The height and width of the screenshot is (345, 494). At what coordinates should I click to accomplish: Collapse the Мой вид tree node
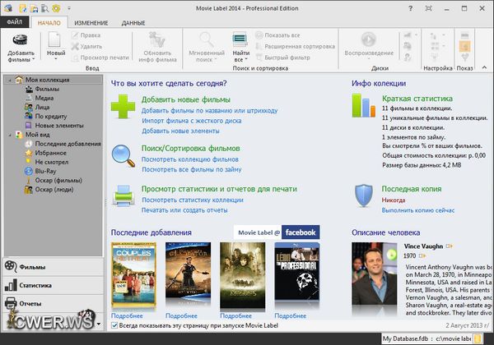point(9,134)
